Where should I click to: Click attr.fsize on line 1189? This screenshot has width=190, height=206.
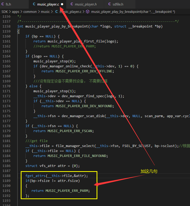pos(68,181)
